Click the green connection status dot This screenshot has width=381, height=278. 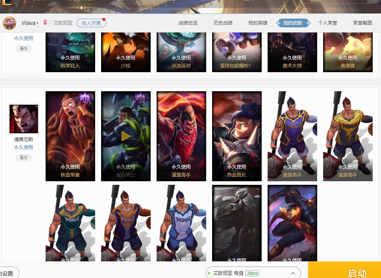(209, 273)
